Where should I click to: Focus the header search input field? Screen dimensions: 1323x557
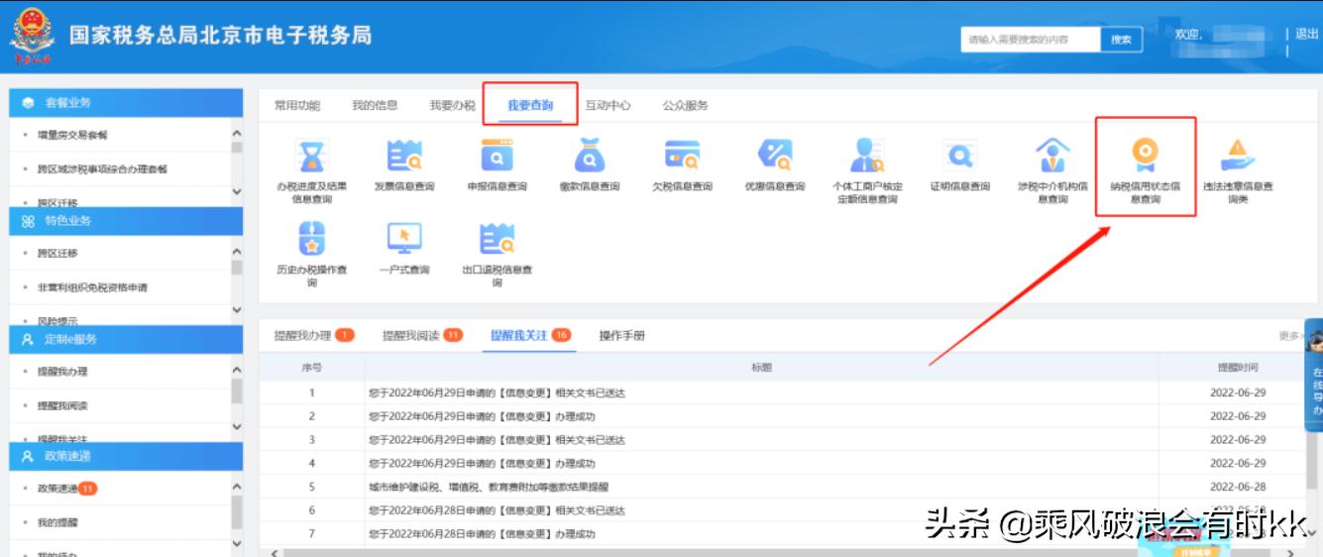tap(1031, 40)
